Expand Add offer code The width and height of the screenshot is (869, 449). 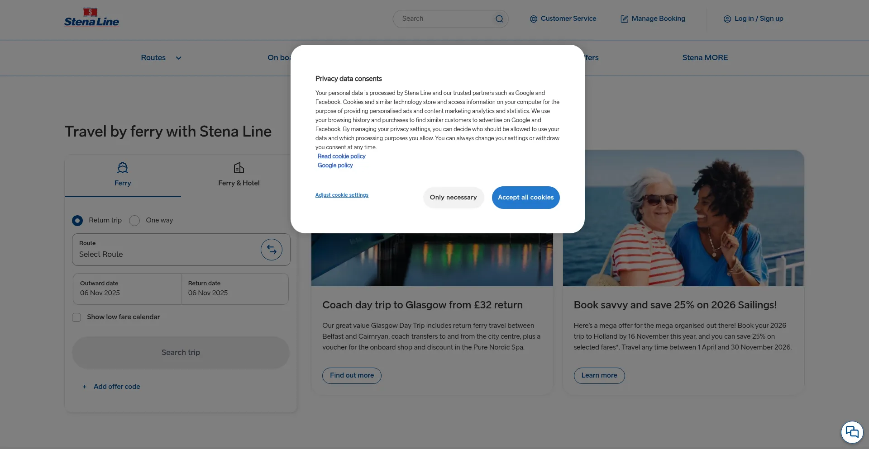tap(116, 387)
